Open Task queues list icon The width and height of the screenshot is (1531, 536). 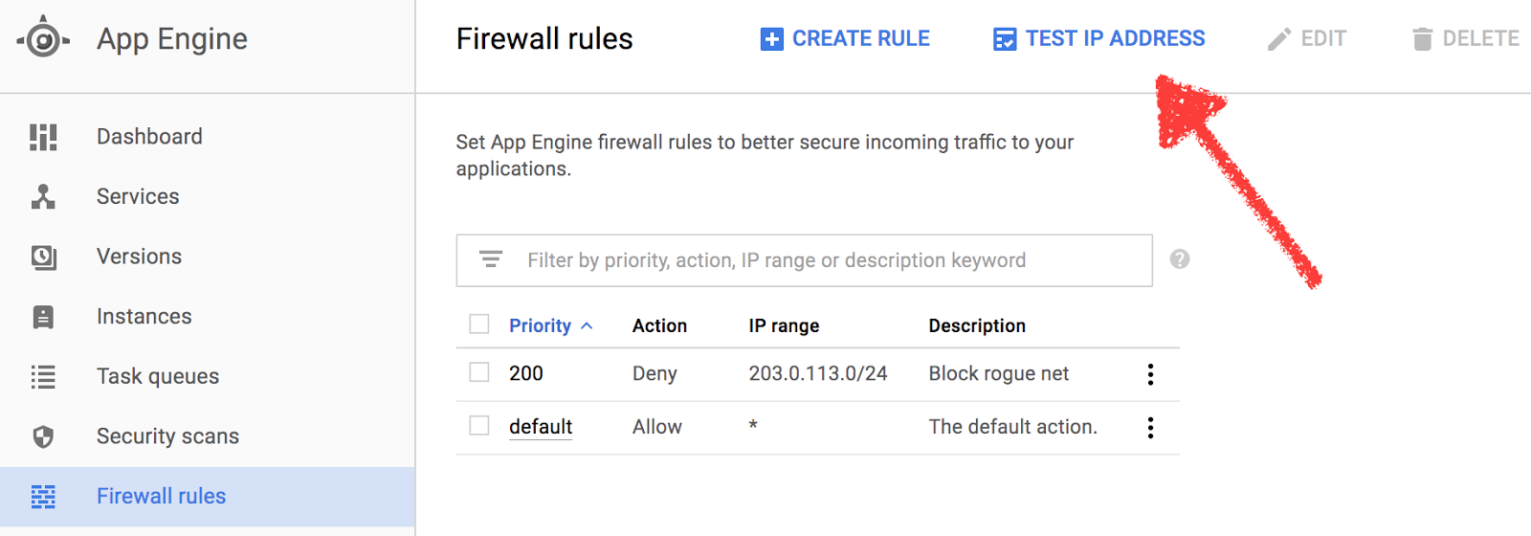click(43, 377)
